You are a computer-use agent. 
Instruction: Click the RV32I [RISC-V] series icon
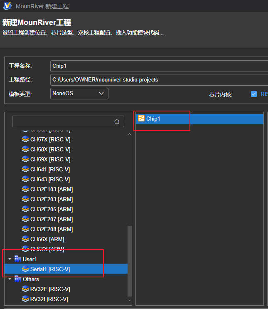pos(25,299)
